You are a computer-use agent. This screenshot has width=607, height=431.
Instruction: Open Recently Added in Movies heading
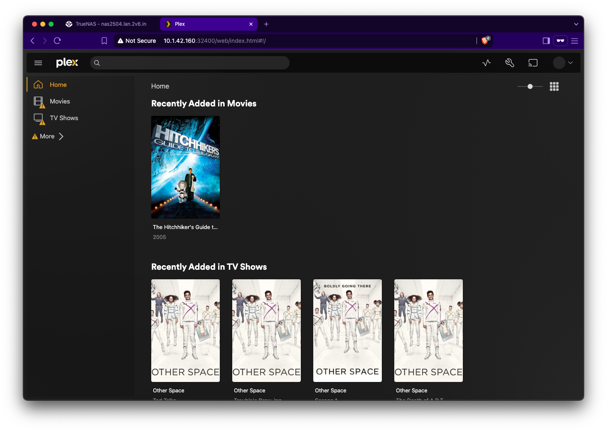click(204, 103)
